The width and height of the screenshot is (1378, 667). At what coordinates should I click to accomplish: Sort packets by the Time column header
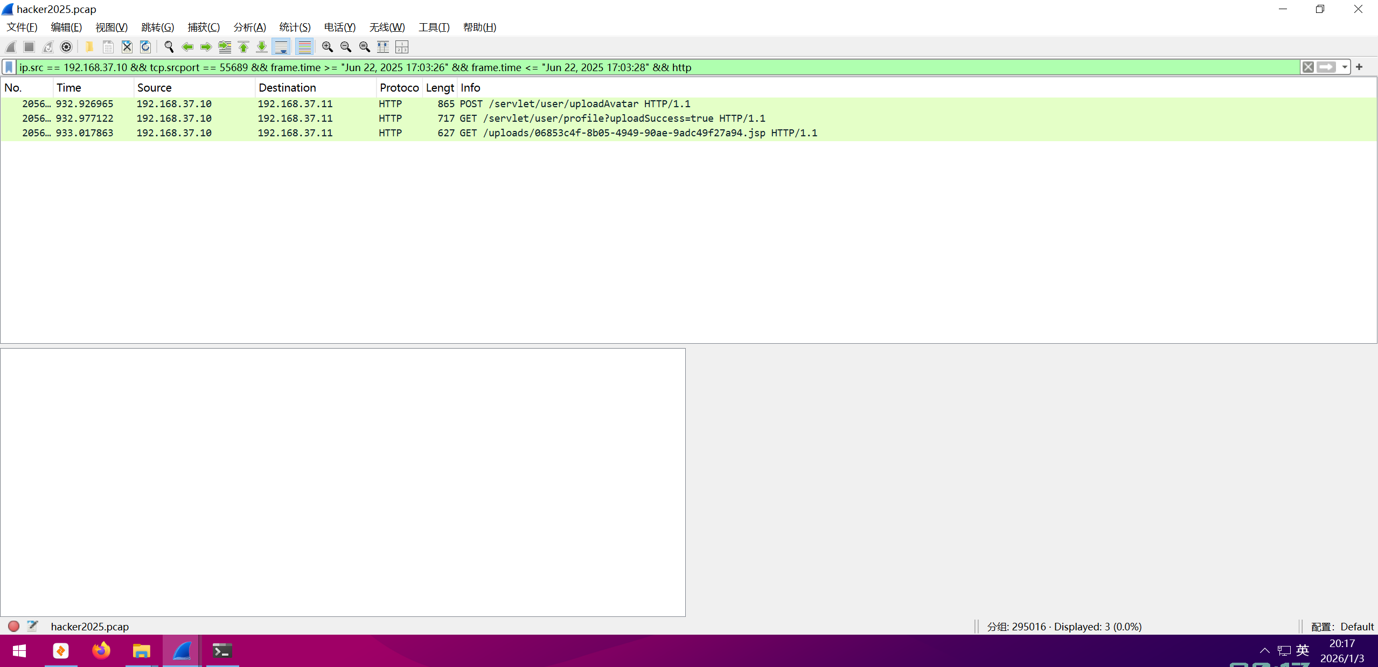click(x=69, y=88)
